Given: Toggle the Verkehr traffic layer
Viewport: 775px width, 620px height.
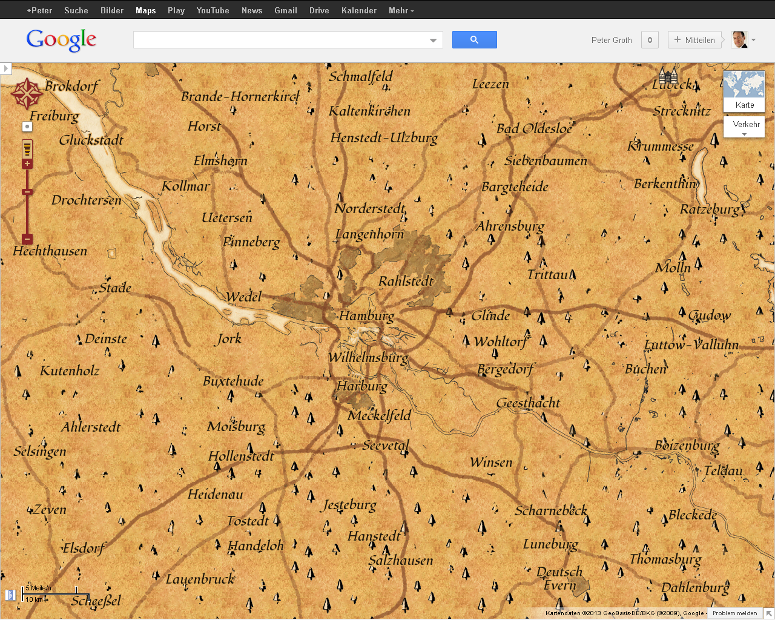Looking at the screenshot, I should 744,124.
